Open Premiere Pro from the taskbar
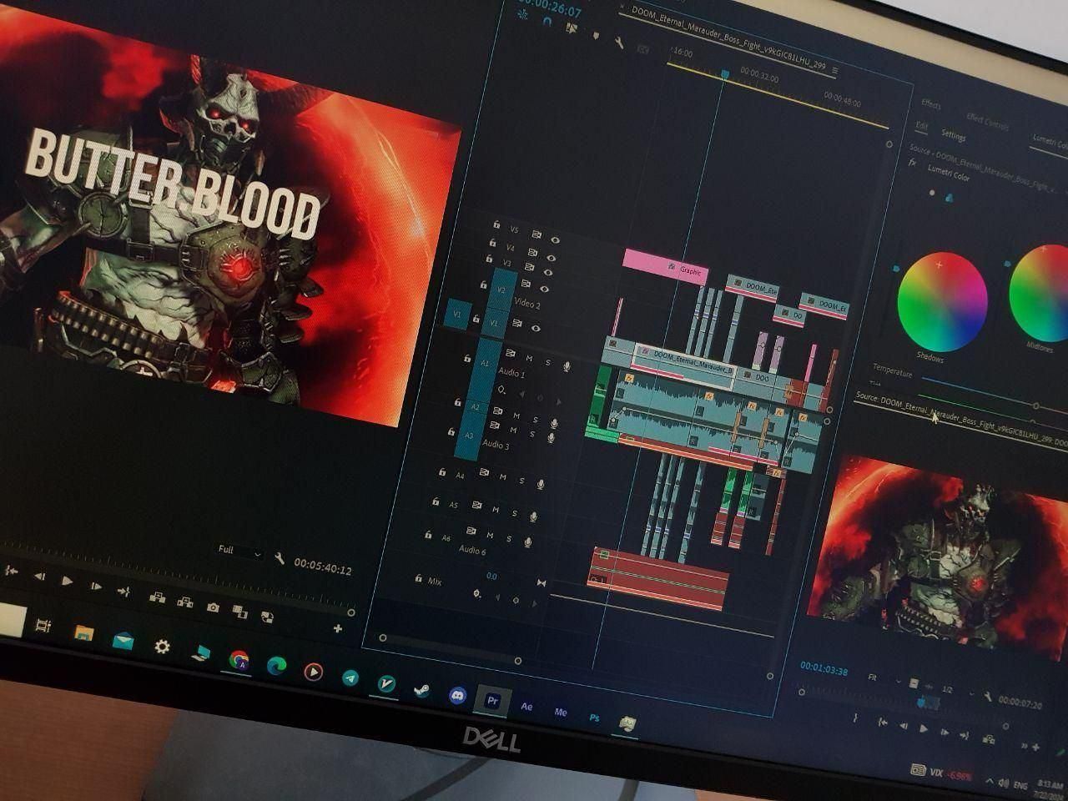Screen dimensions: 1068x801 pyautogui.click(x=492, y=702)
